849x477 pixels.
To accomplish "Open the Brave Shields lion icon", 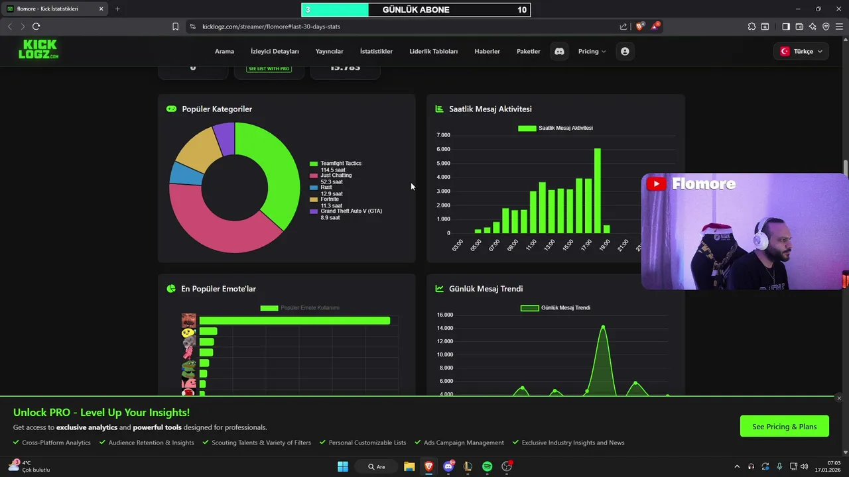I will [x=639, y=26].
